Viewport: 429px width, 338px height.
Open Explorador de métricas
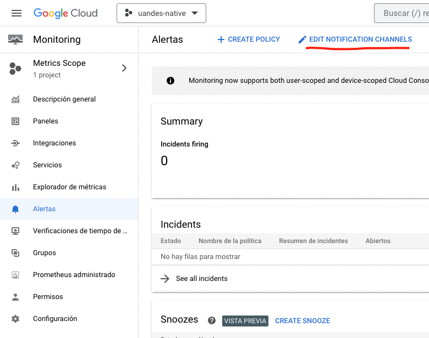[69, 187]
